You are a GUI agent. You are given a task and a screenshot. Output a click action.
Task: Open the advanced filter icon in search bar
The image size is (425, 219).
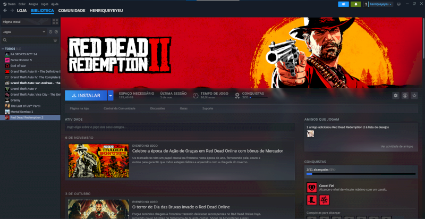(x=55, y=40)
